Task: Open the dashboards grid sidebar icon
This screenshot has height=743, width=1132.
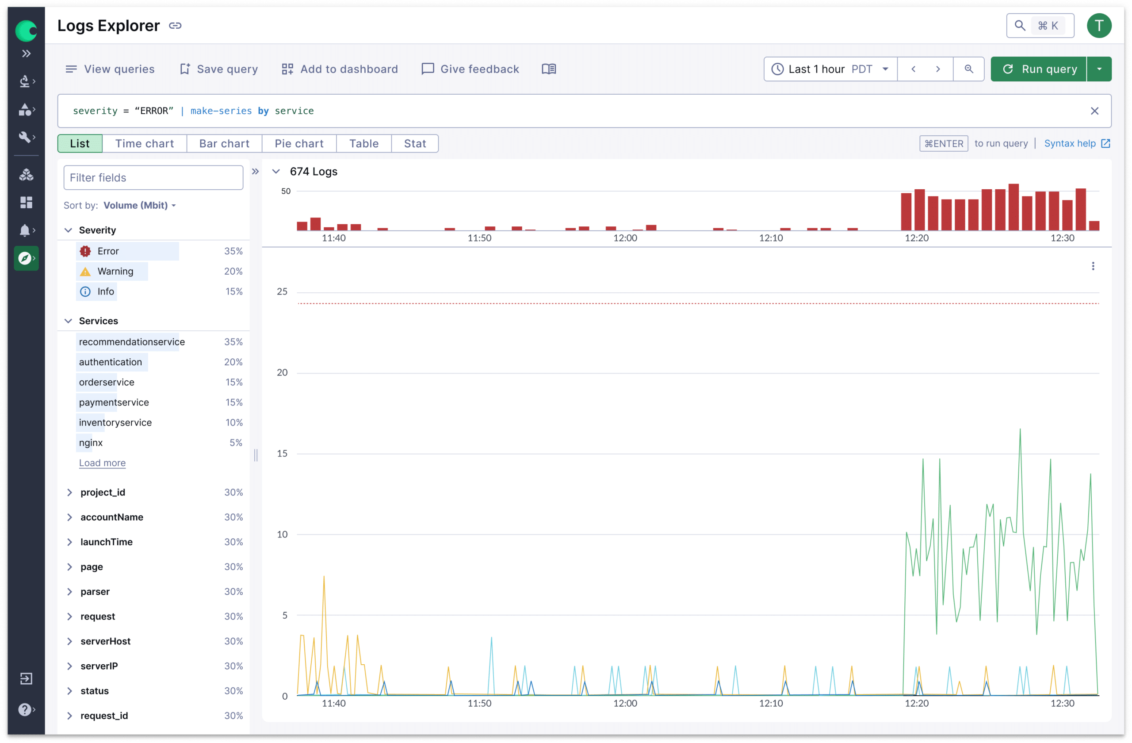Action: 26,203
